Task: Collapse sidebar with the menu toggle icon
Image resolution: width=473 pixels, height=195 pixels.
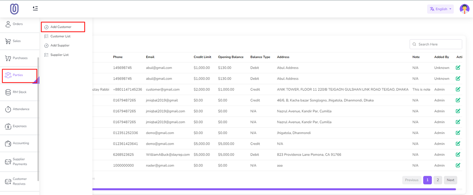Action: tap(35, 8)
